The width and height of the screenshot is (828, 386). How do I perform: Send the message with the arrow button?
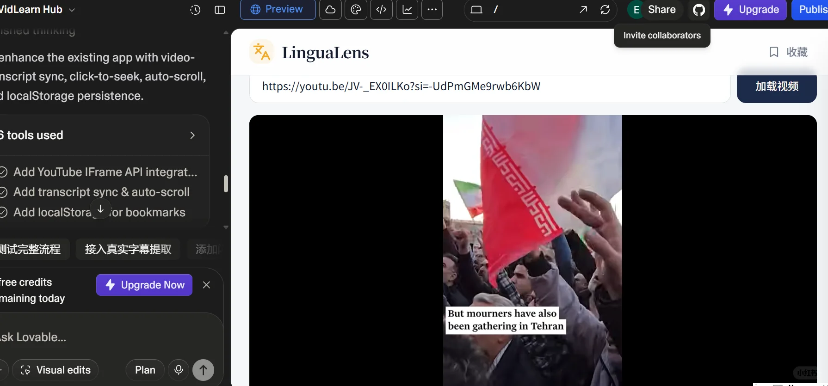[203, 370]
